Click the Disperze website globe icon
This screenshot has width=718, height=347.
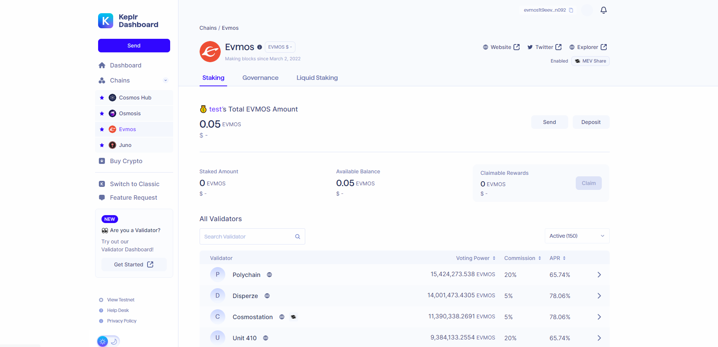[x=267, y=296]
